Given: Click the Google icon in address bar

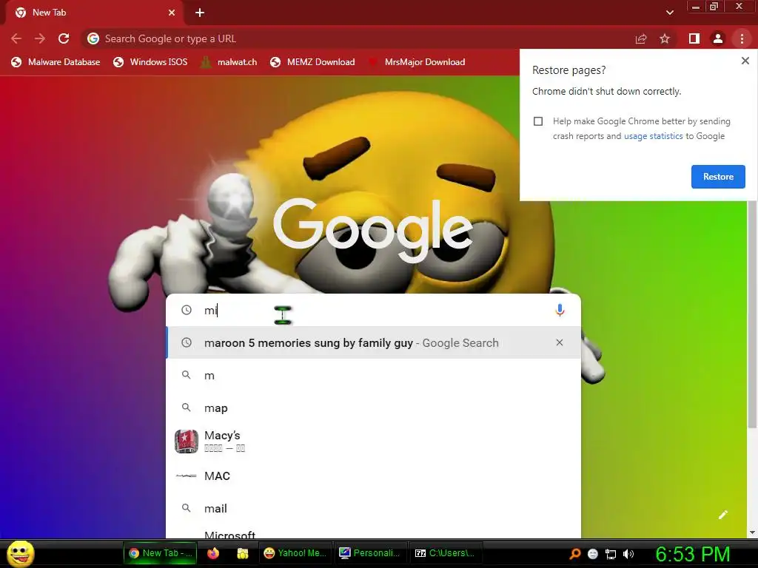Looking at the screenshot, I should (x=93, y=38).
